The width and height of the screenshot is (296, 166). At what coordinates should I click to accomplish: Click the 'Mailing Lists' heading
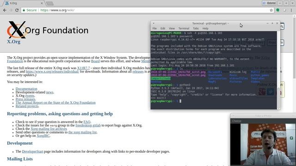point(20,159)
